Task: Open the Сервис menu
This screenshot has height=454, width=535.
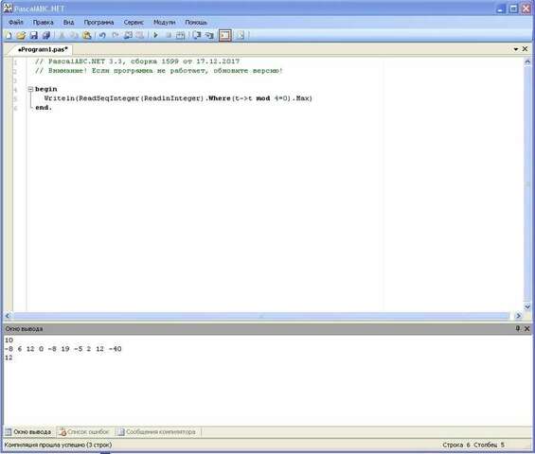Action: click(x=134, y=22)
